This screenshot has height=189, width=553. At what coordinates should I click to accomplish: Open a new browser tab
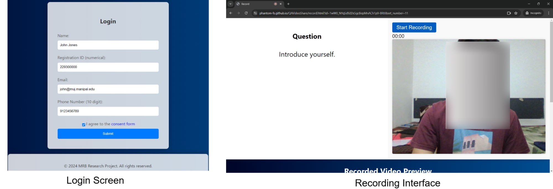click(x=288, y=4)
